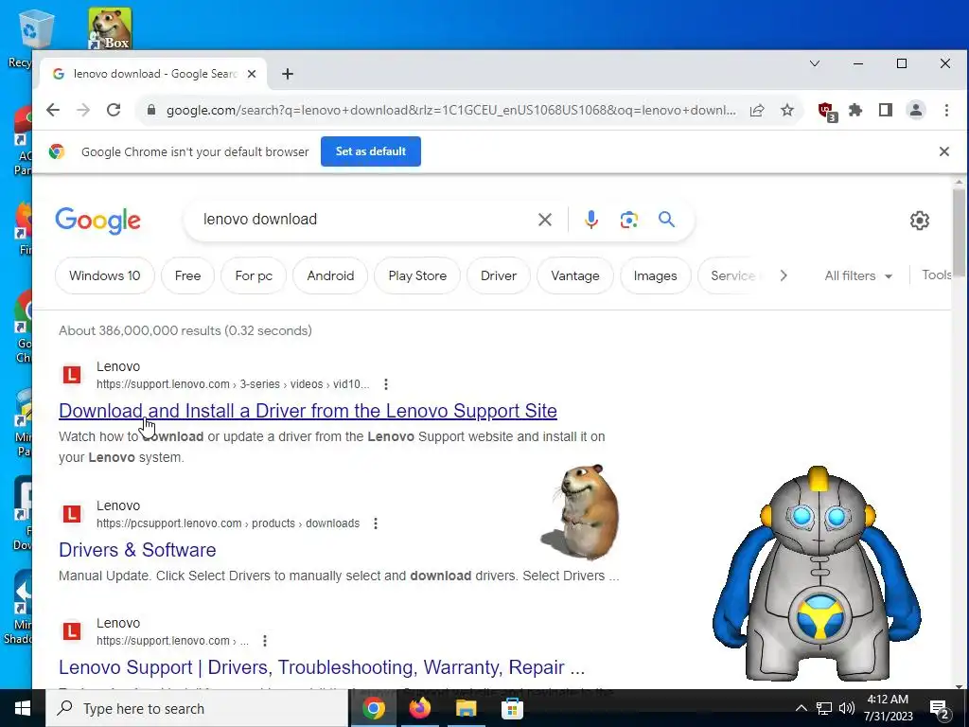Clear the search box text
The width and height of the screenshot is (969, 727).
click(x=544, y=220)
